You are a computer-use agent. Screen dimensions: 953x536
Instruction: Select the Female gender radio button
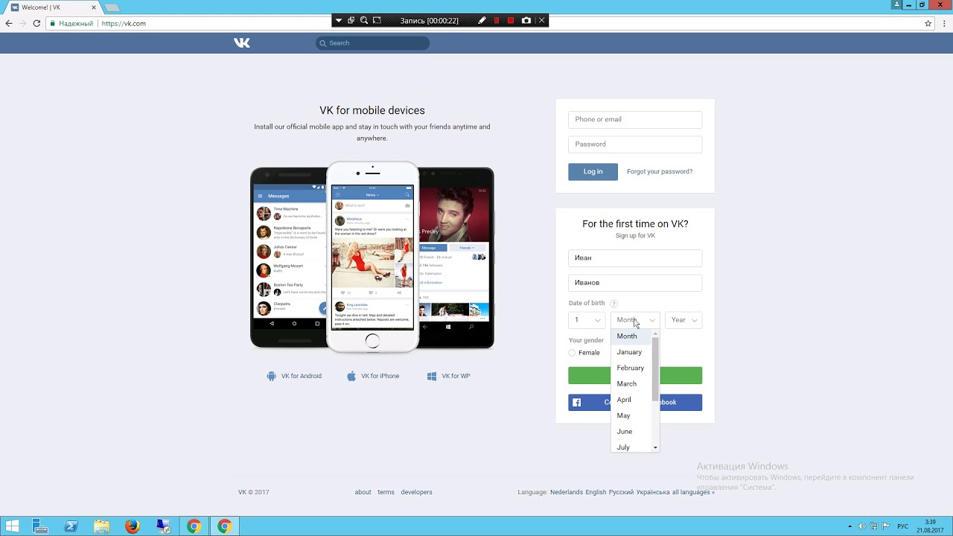[x=572, y=353]
